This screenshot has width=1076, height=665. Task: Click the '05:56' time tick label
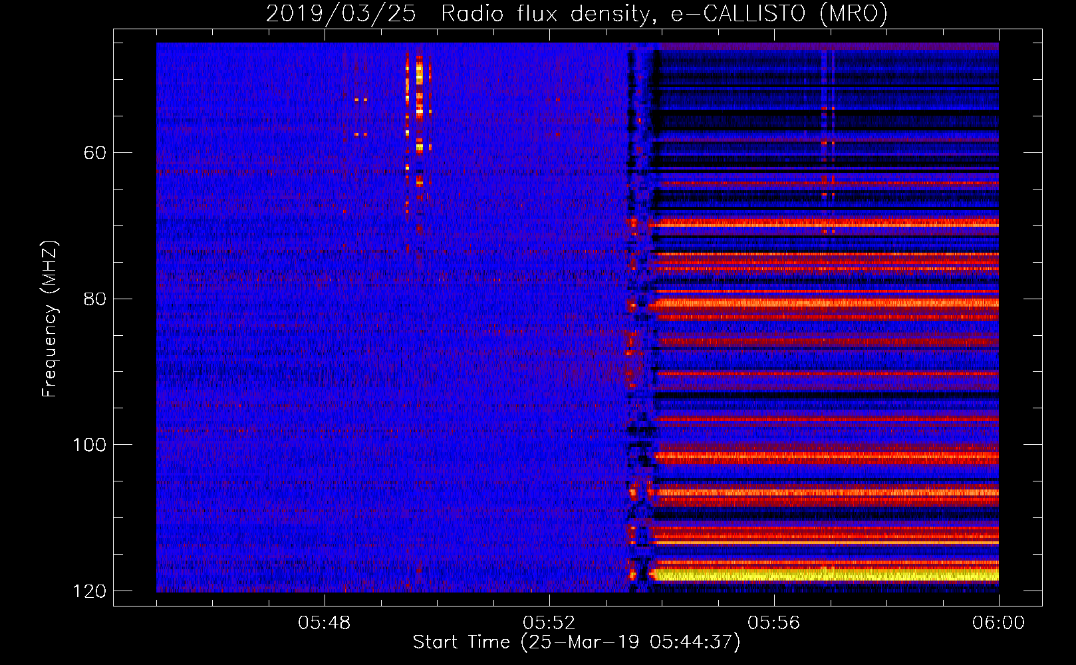[774, 623]
